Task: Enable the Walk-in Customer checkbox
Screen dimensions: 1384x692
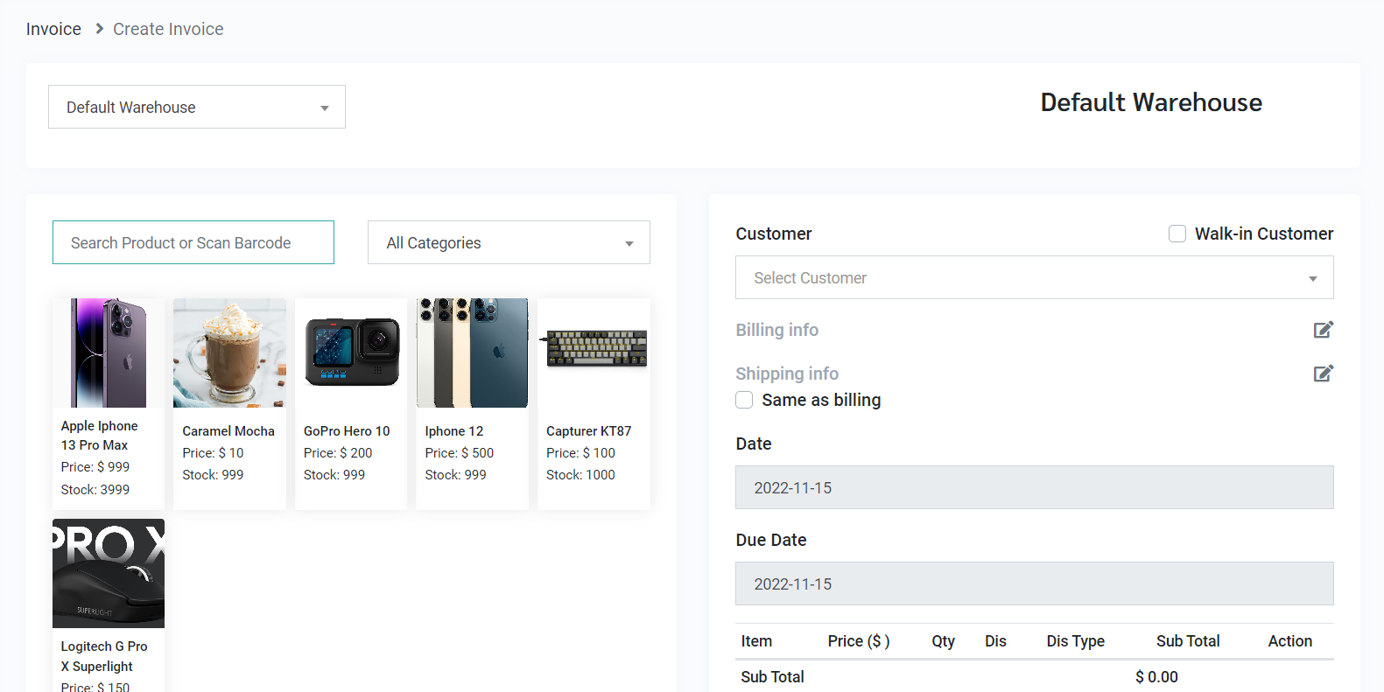Action: tap(1177, 234)
